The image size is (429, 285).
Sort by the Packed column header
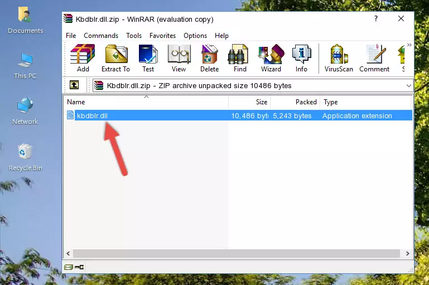click(x=295, y=102)
